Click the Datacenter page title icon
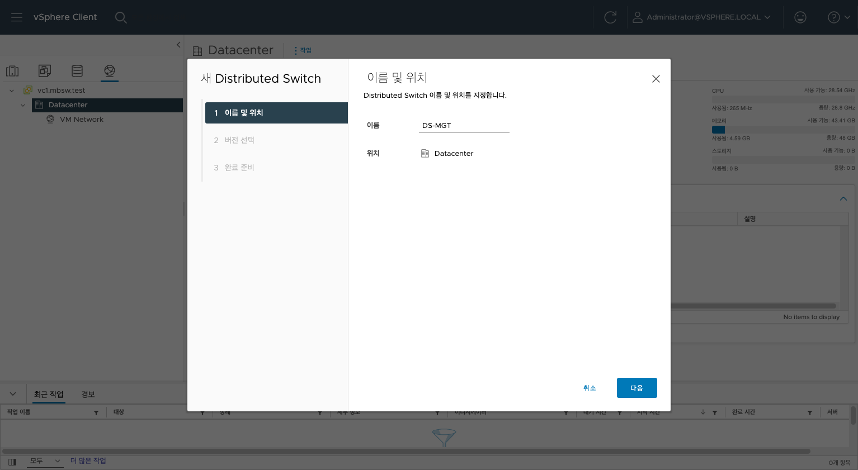This screenshot has width=858, height=470. tap(197, 51)
